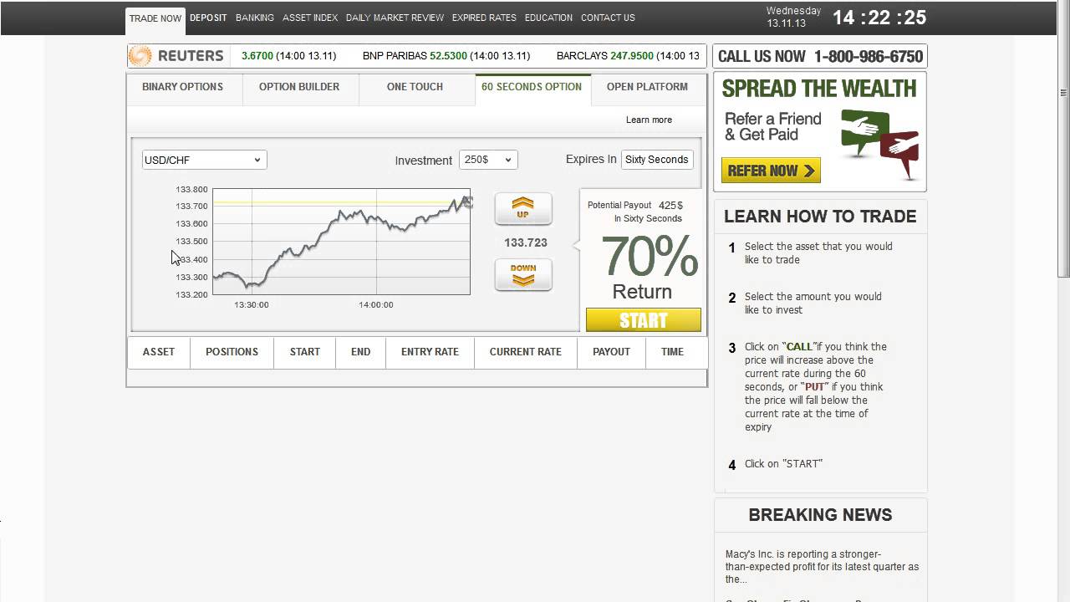Click the 133.800 chart axis label

(x=191, y=190)
